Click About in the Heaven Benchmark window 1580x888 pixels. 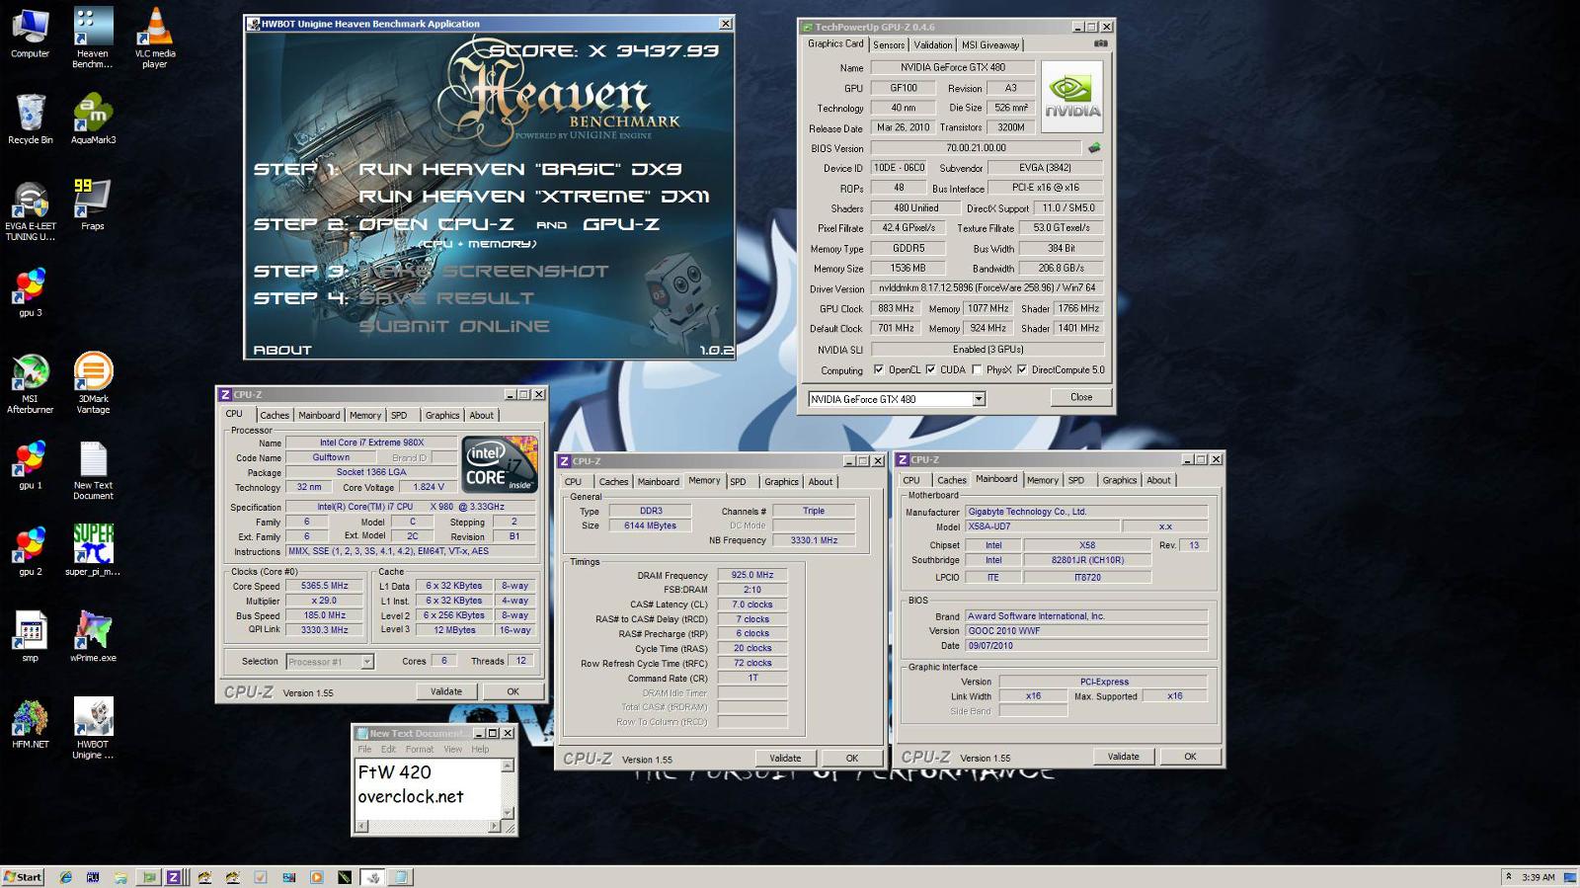(282, 350)
